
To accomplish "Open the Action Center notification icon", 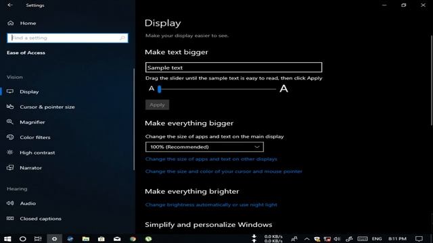I will (419, 239).
